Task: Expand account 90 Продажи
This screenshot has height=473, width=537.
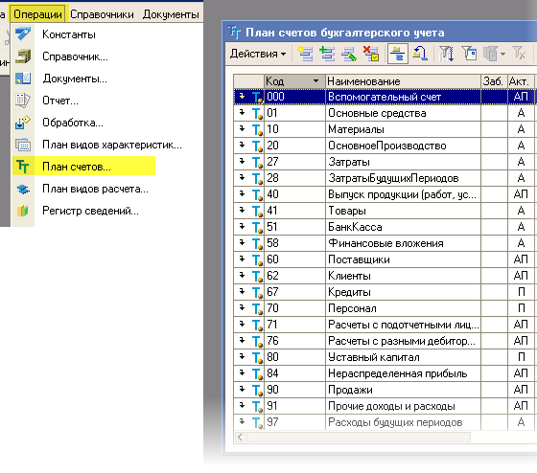Action: click(x=242, y=389)
